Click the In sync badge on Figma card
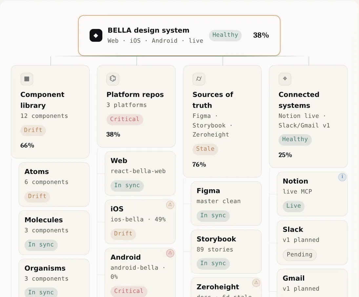359x297 pixels. pos(213,216)
